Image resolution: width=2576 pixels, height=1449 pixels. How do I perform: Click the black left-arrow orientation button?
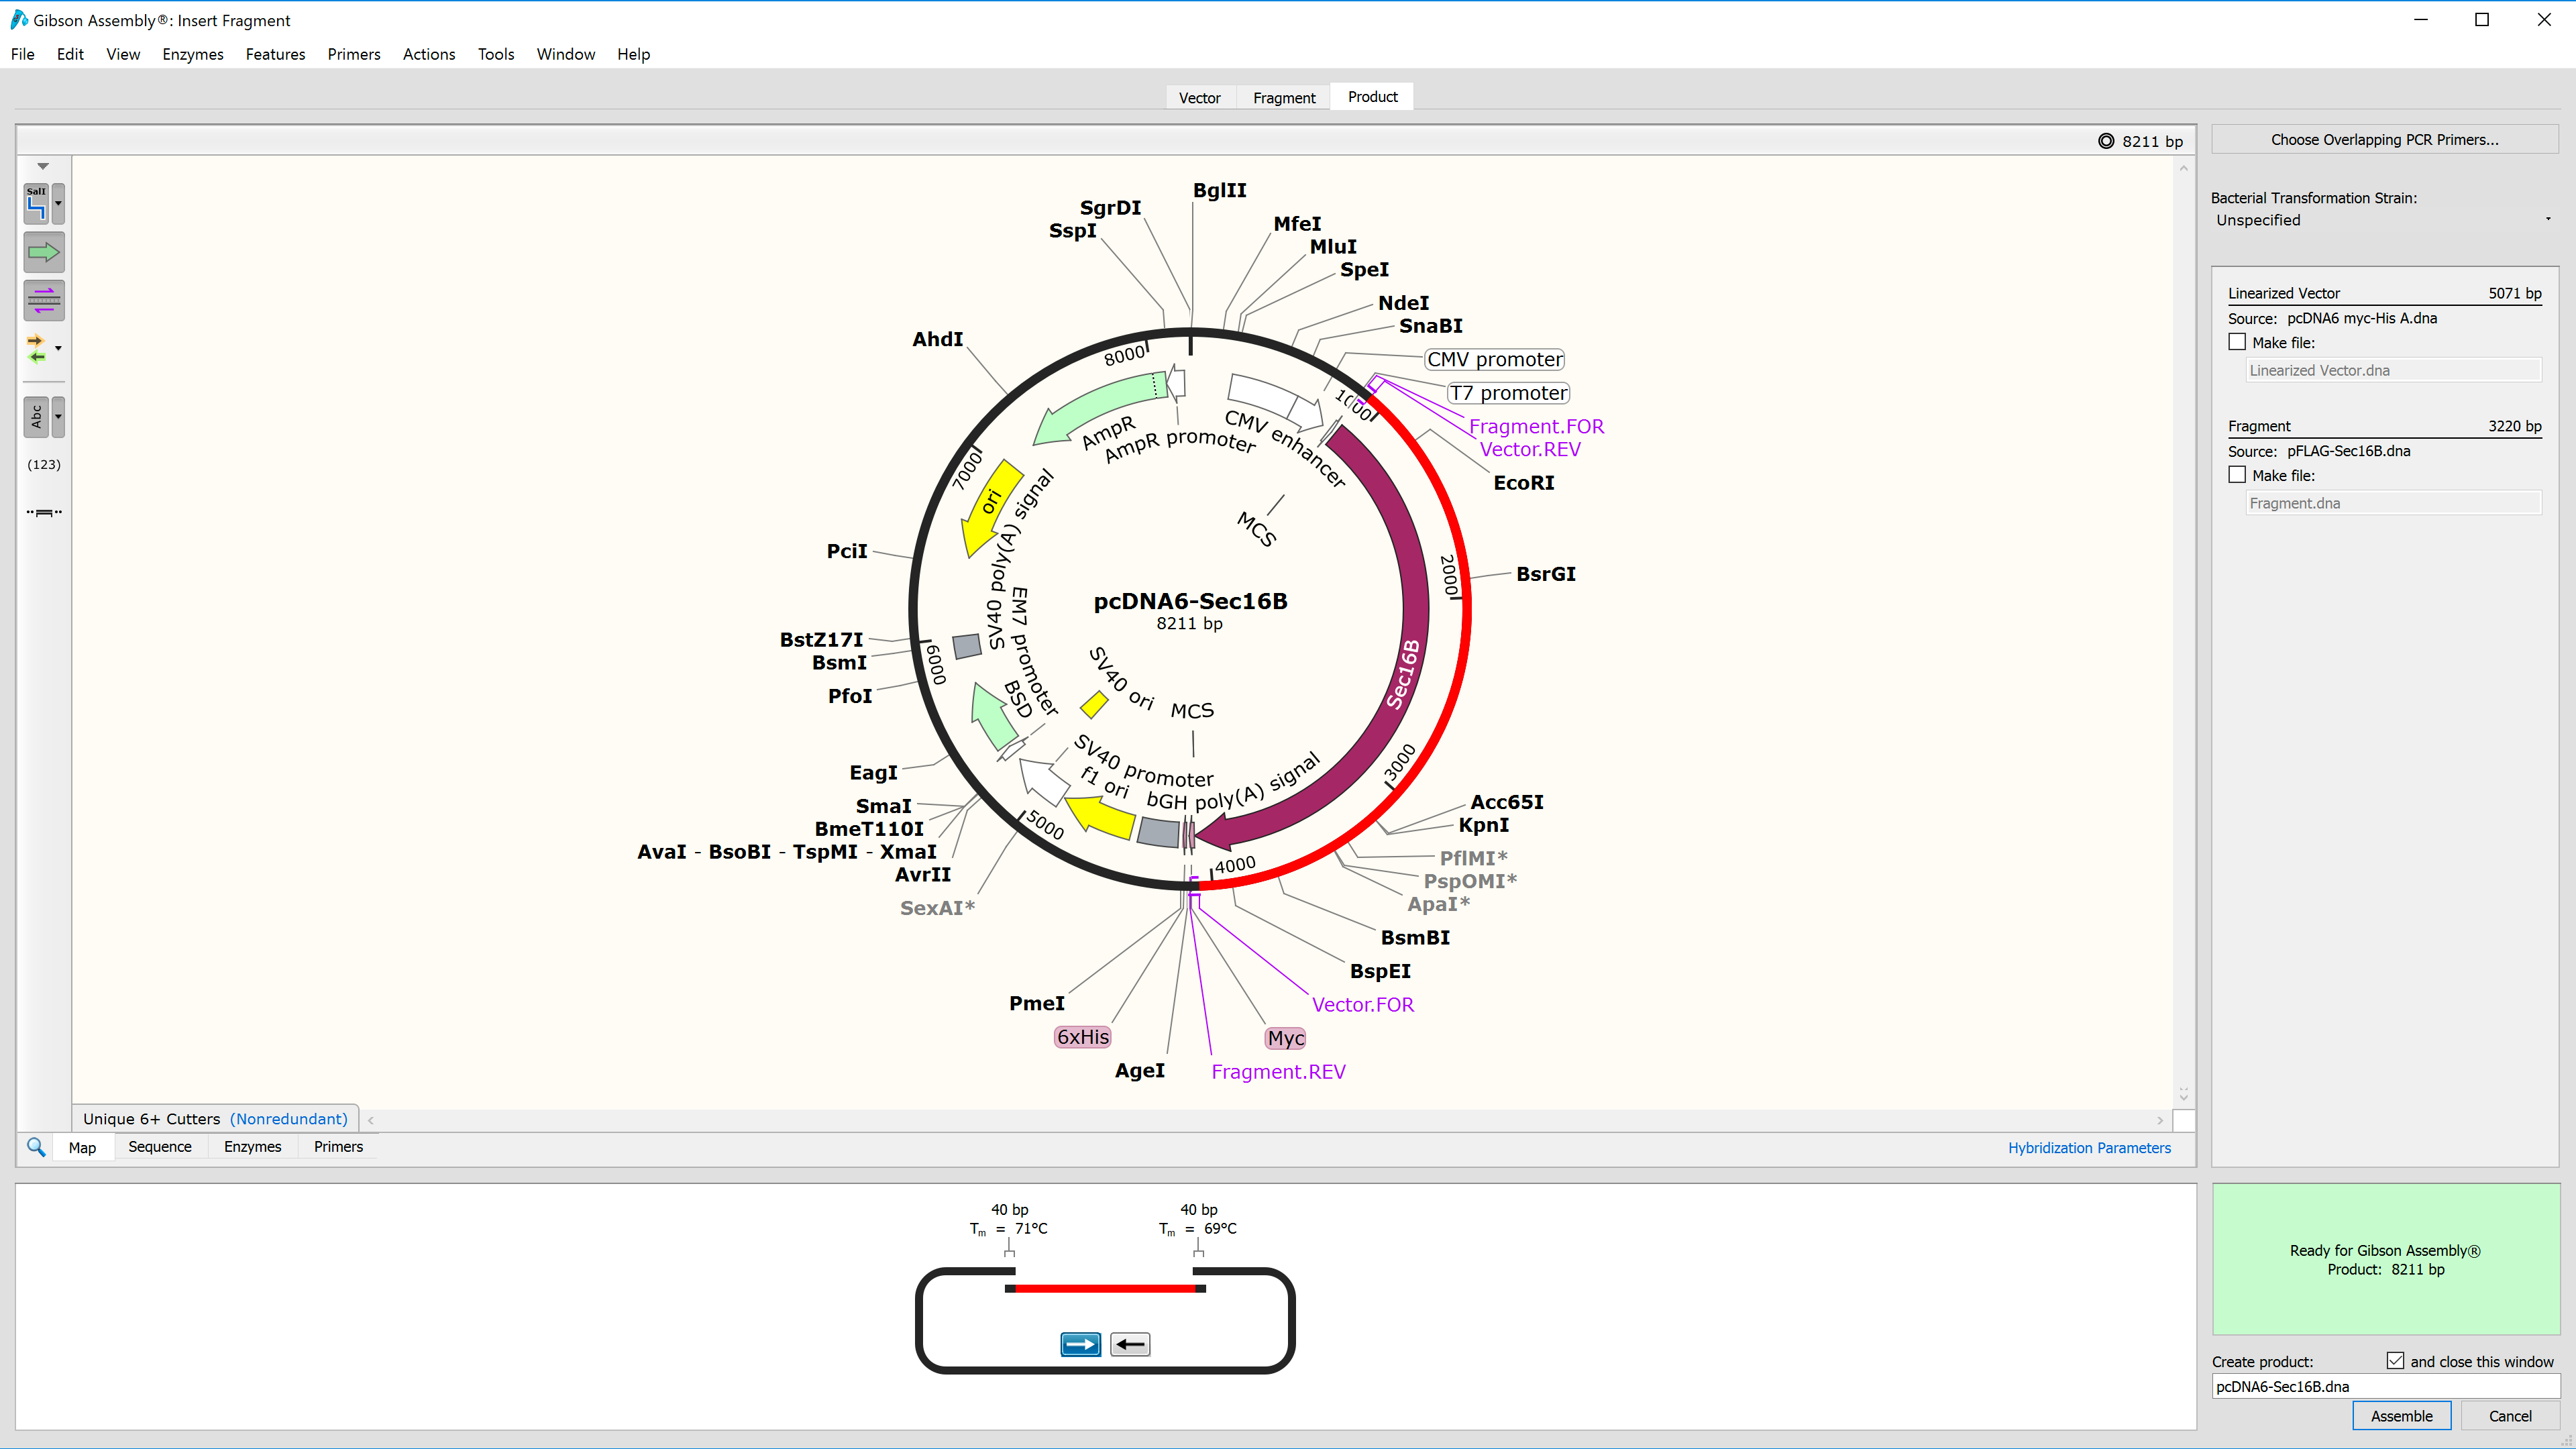click(1130, 1344)
